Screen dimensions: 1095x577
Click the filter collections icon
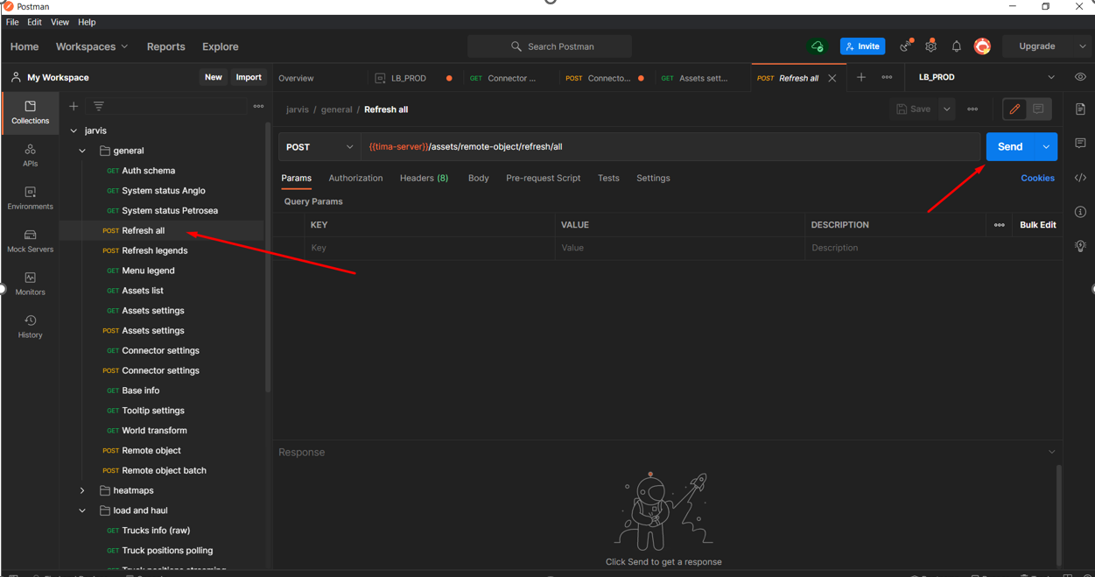pyautogui.click(x=99, y=106)
